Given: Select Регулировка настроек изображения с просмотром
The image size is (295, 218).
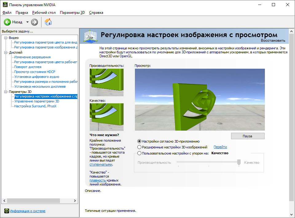Looking at the screenshot, I should click(46, 96).
